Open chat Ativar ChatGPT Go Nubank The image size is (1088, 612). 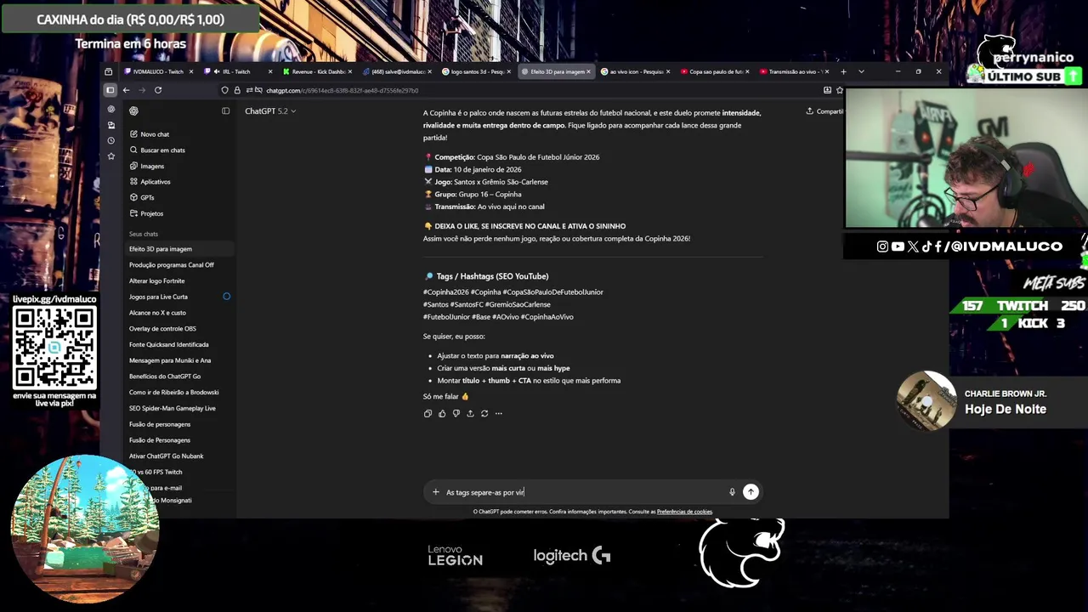166,456
